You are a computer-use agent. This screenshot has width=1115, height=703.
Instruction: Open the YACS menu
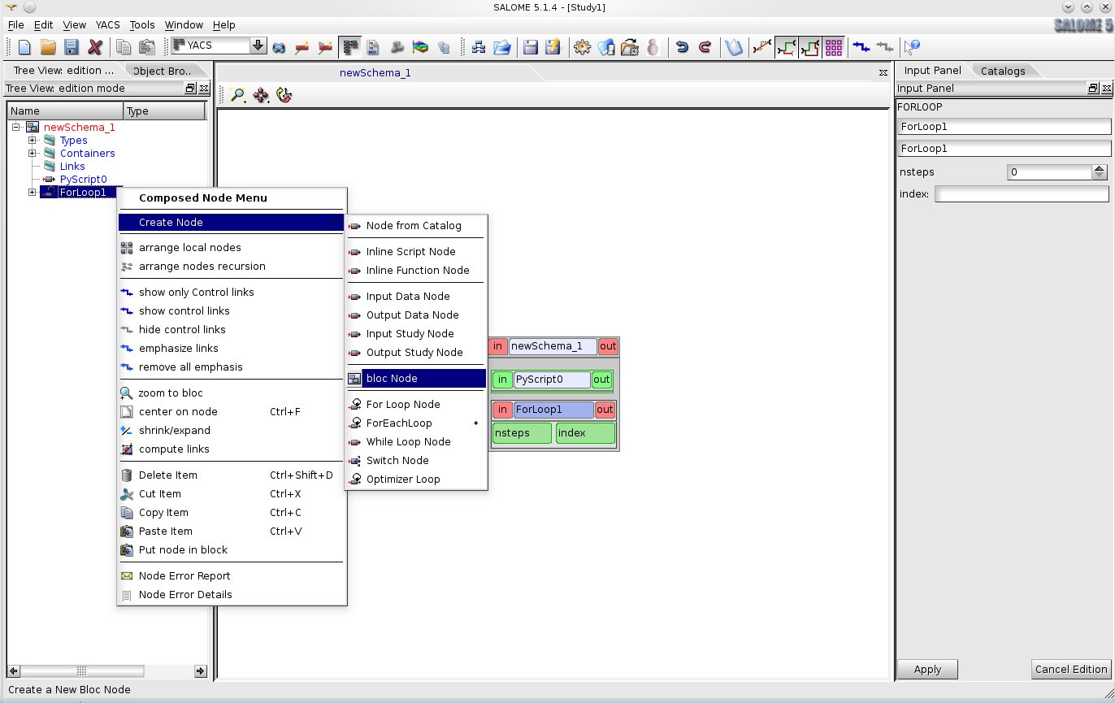(x=107, y=24)
